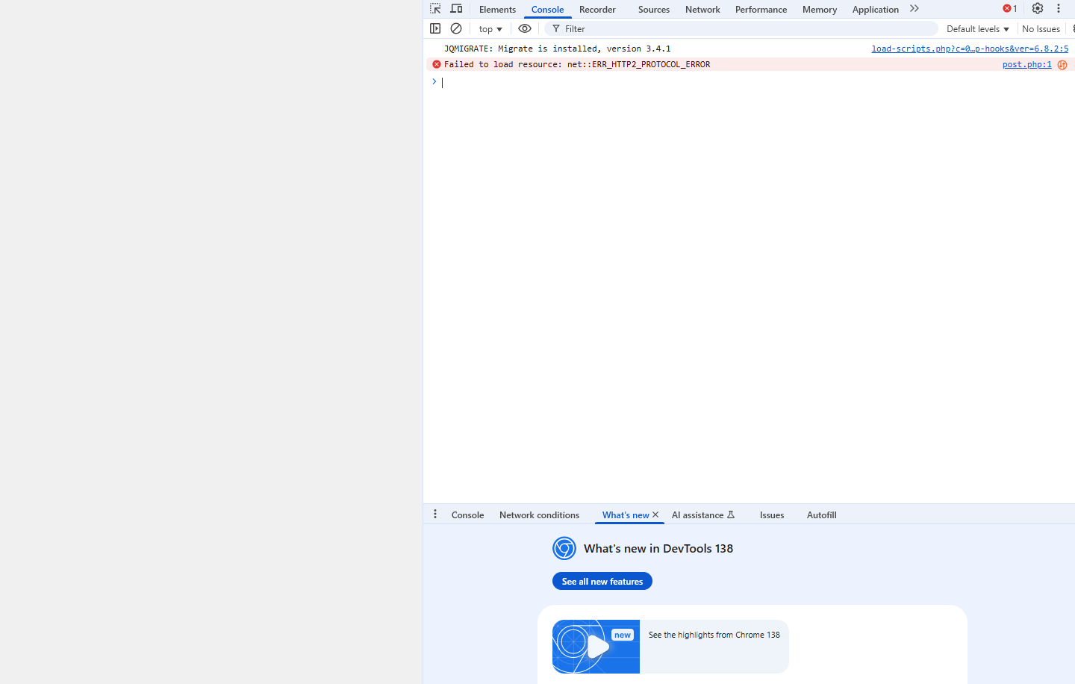1075x684 pixels.
Task: Click the red error count badge
Action: 1009,9
